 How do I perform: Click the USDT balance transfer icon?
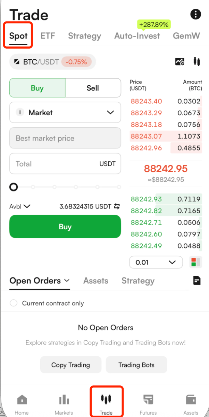point(117,206)
